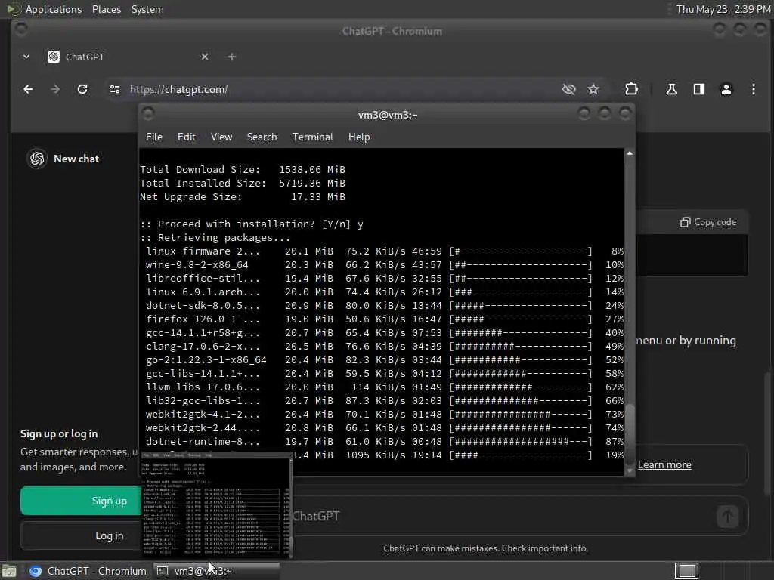Open the terminal Help menu
The width and height of the screenshot is (774, 580).
pyautogui.click(x=359, y=137)
